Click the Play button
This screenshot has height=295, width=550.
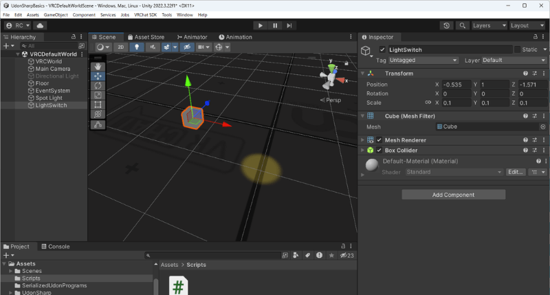260,25
